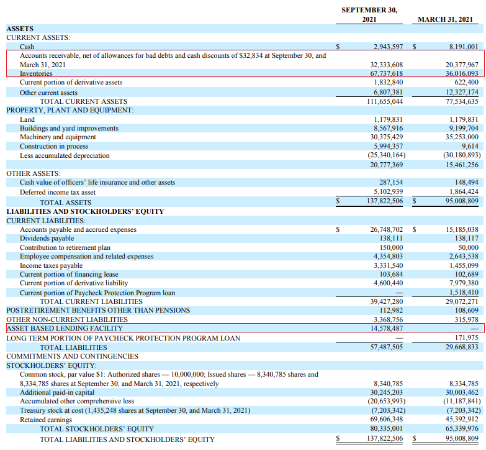The height and width of the screenshot is (450, 486).
Task: Click 'PROPERTY, PLANT AND EQUIPMENT:' heading
Action: click(x=70, y=110)
